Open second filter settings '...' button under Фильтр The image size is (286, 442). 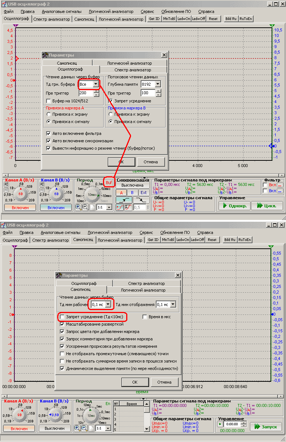(x=279, y=191)
